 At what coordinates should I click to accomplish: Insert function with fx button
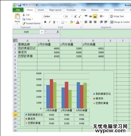[58, 32]
